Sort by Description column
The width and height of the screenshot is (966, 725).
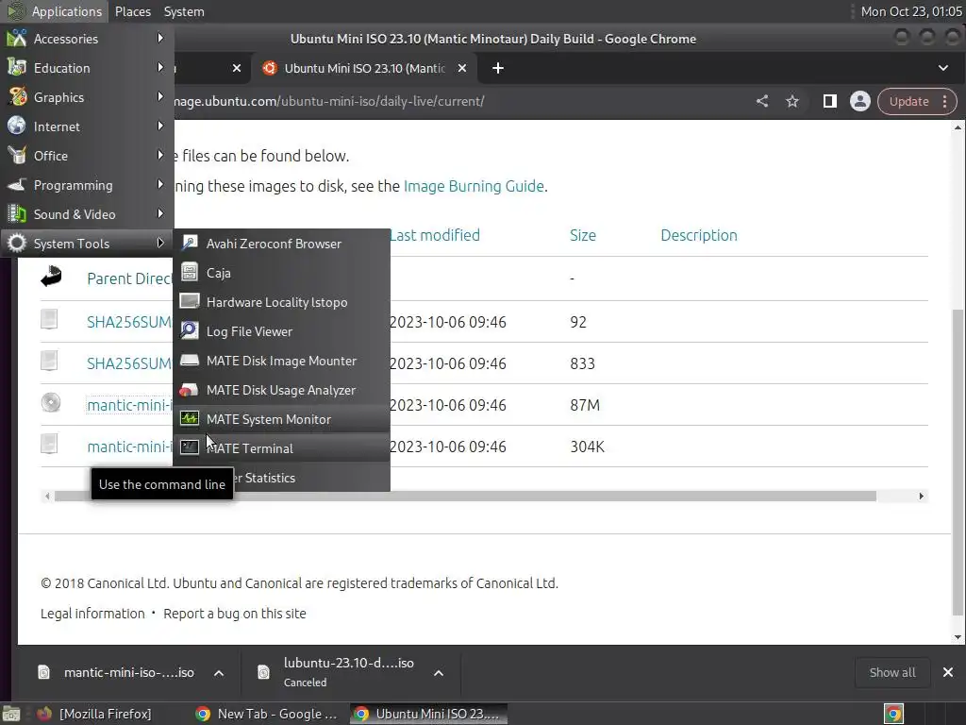699,235
